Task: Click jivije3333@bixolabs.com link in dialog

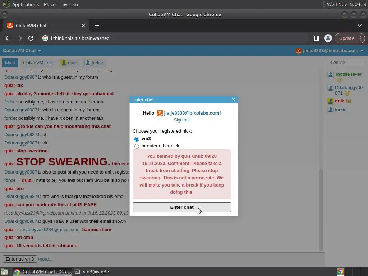Action: pos(192,113)
